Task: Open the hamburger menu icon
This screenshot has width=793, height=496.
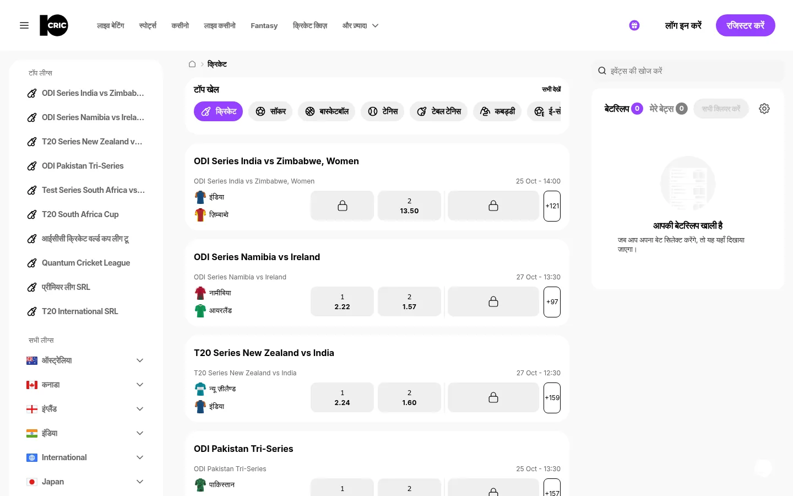Action: [24, 25]
